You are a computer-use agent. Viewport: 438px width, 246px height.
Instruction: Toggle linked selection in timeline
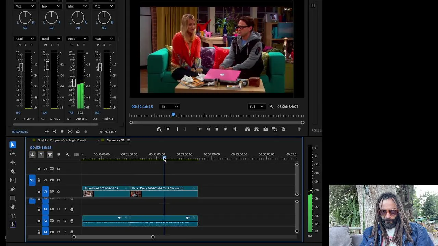(50, 155)
